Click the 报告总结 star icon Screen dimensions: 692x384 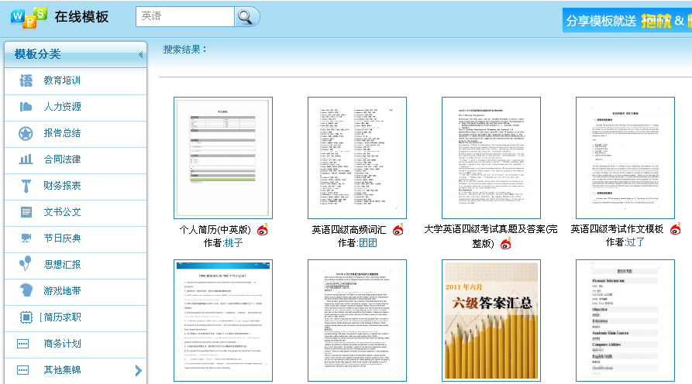point(26,133)
